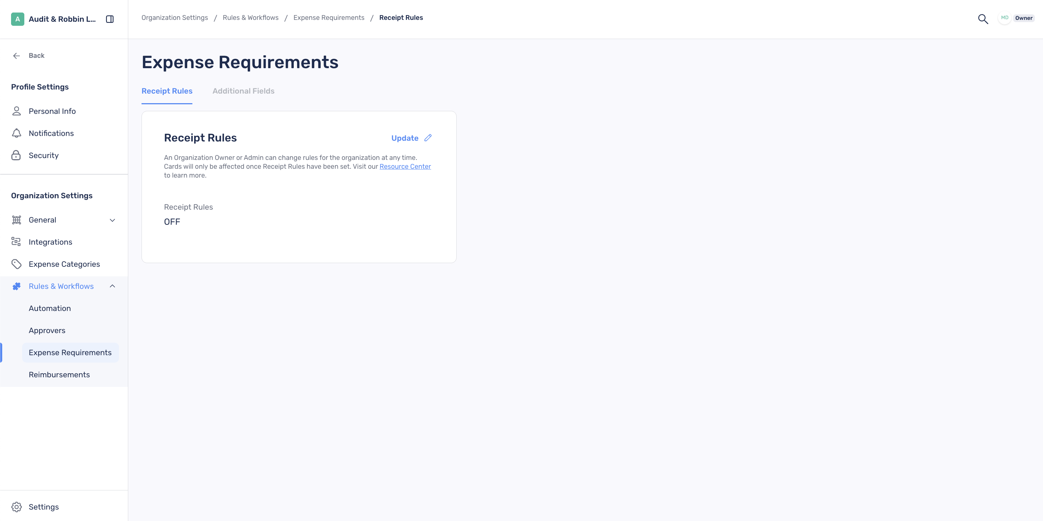Click the General sidebar label

tap(42, 220)
